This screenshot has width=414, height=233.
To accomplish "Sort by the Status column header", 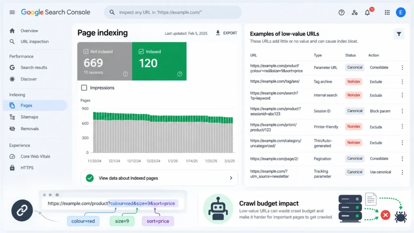I will pyautogui.click(x=351, y=55).
